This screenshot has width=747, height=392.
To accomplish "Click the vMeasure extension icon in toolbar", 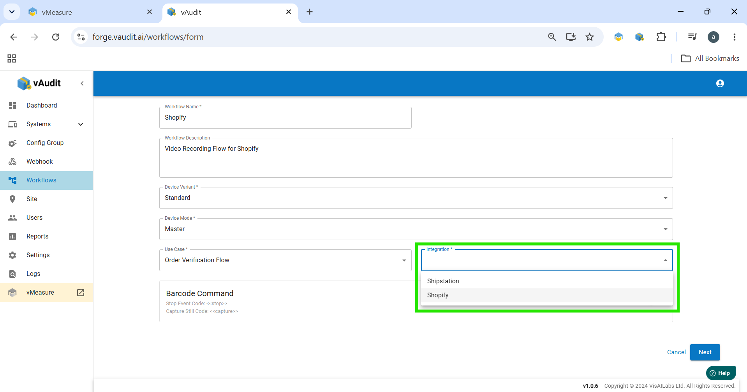I will (x=618, y=37).
